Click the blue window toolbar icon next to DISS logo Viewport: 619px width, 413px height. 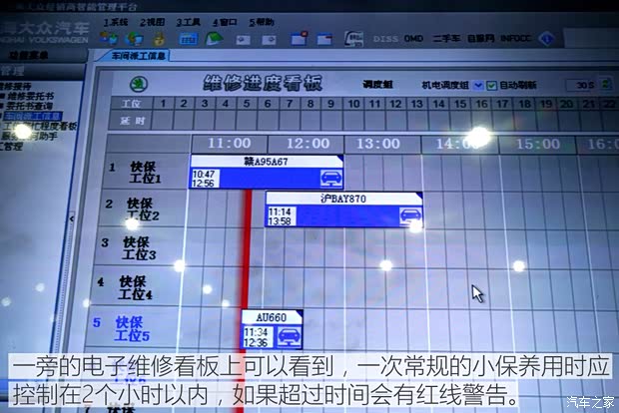point(324,39)
